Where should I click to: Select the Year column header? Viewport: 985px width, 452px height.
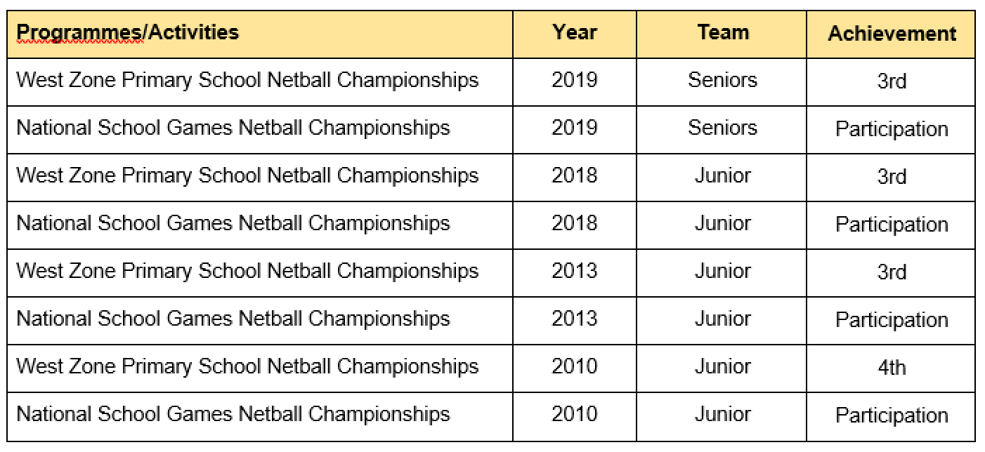pyautogui.click(x=575, y=34)
